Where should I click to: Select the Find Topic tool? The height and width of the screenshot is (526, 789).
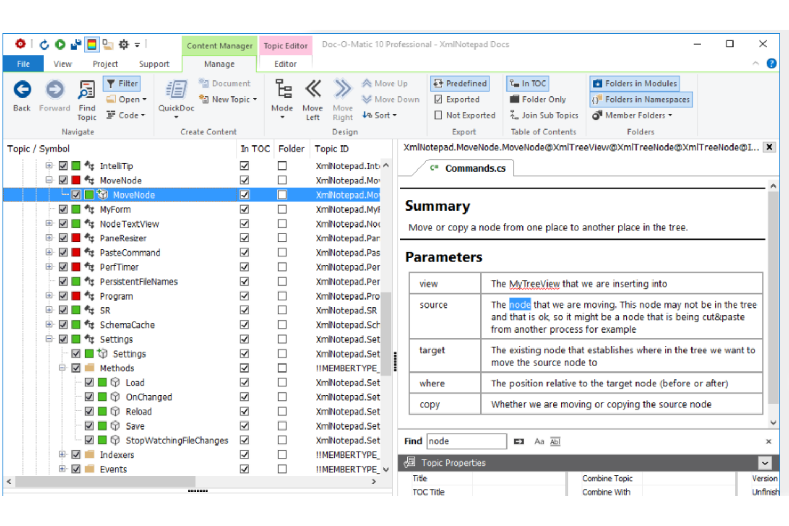tap(86, 98)
